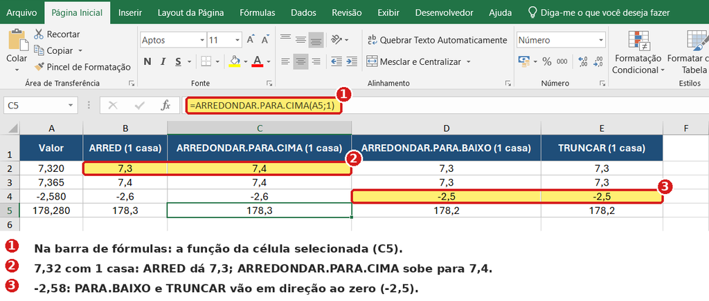Open the Aptos font name dropdown

pos(202,40)
